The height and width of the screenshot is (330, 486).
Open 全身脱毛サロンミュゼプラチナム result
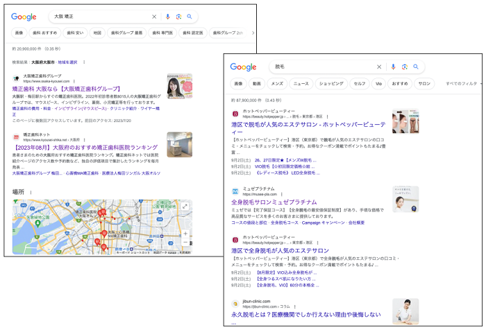pos(274,202)
